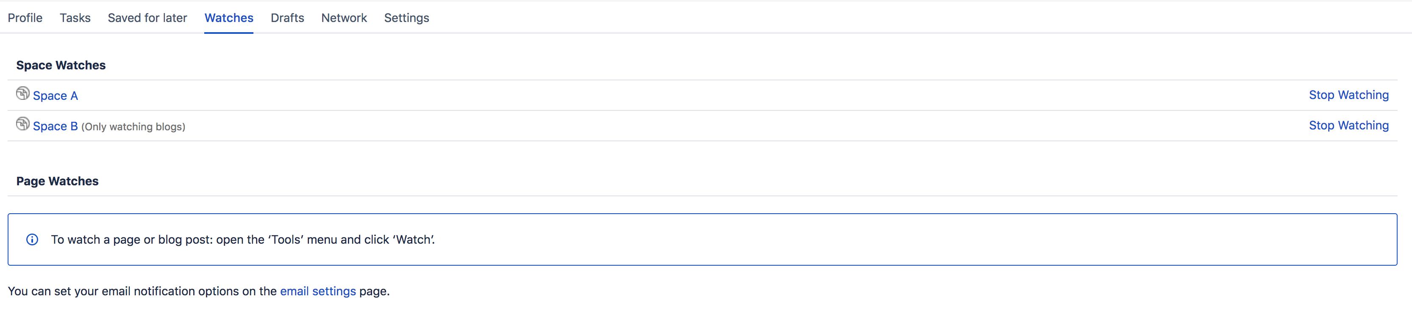Go to the Saved for later tab
Screen dimensions: 1412x319
[147, 17]
